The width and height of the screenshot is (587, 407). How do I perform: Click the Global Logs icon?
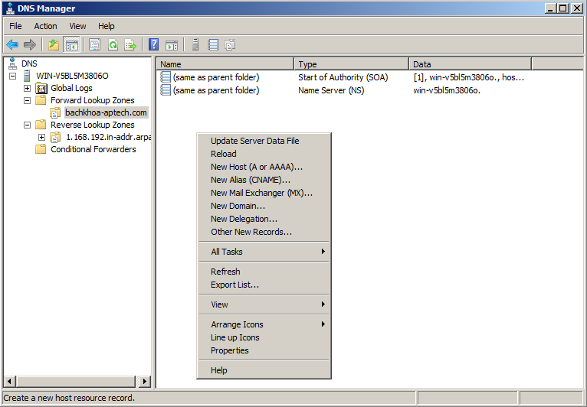(x=41, y=88)
